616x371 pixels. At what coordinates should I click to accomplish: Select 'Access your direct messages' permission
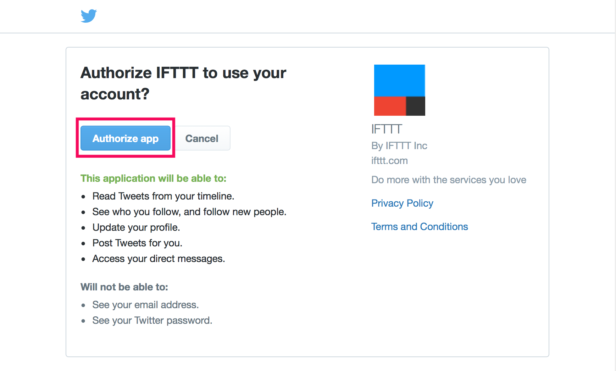[159, 258]
